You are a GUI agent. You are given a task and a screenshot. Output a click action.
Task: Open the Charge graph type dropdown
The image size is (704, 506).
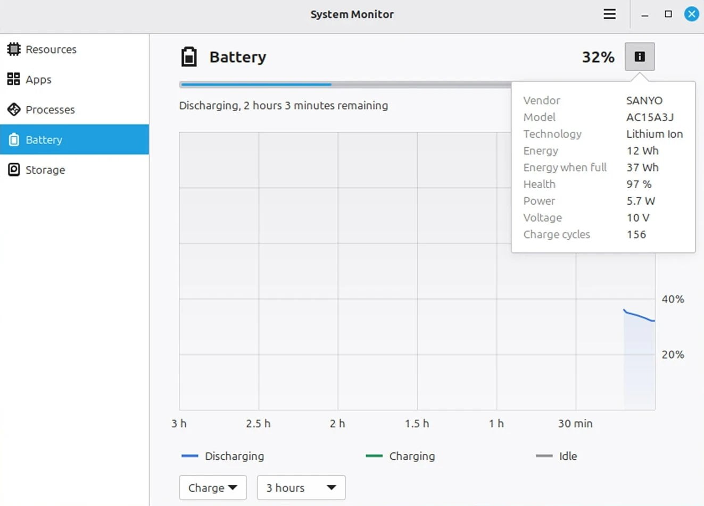213,487
